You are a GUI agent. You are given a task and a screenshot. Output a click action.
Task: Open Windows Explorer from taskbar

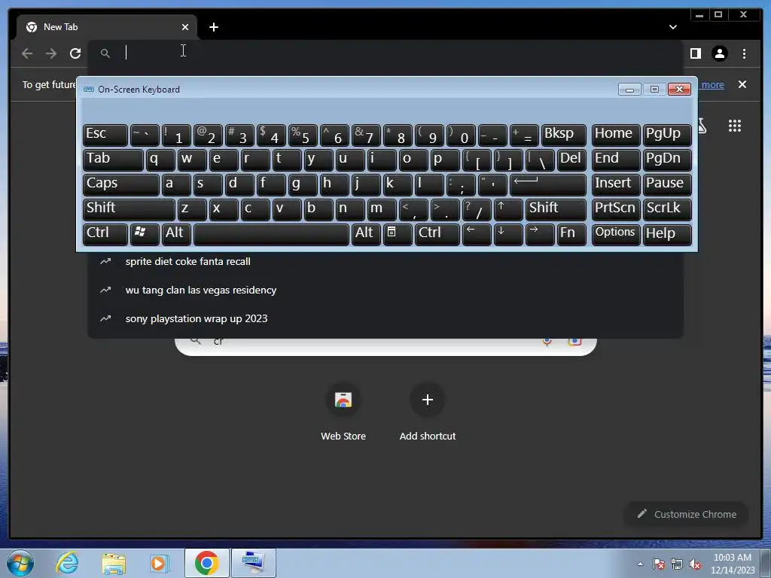click(x=114, y=563)
